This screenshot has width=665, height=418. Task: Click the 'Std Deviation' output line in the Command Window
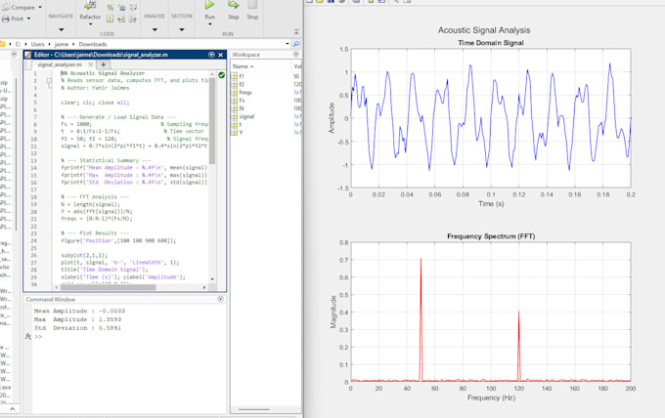[77, 328]
